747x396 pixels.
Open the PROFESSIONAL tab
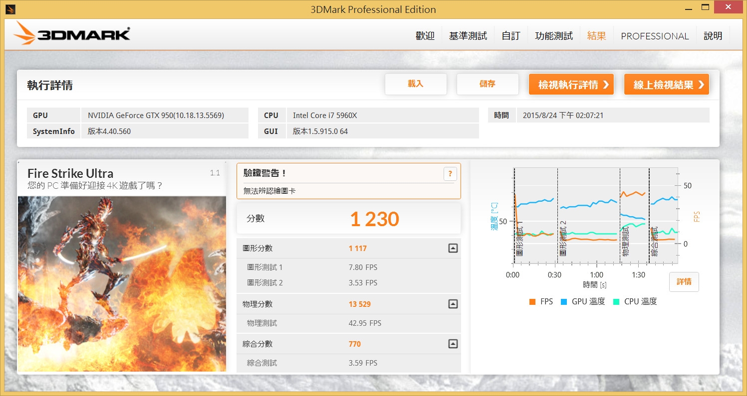[655, 36]
